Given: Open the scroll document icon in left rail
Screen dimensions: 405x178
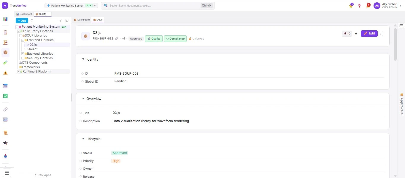Looking at the screenshot, I should (5, 133).
